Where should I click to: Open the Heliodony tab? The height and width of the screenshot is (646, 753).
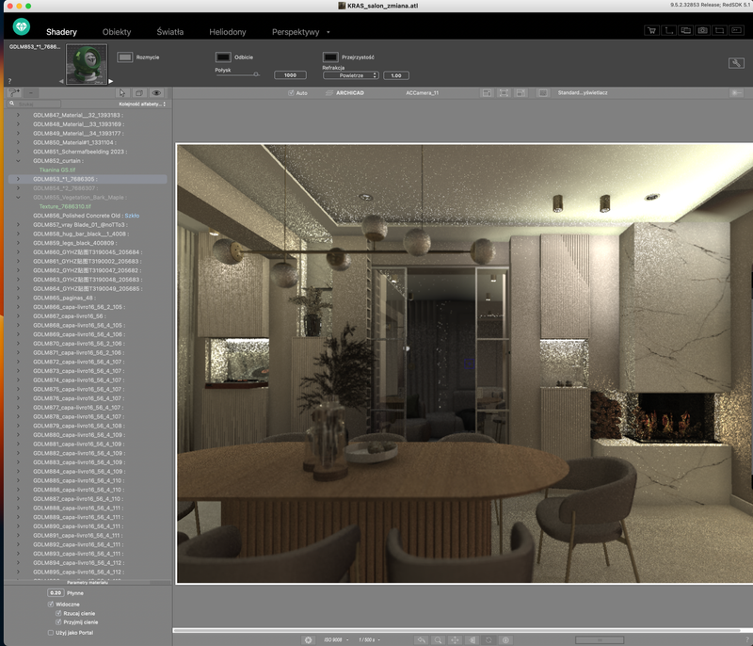(x=227, y=32)
